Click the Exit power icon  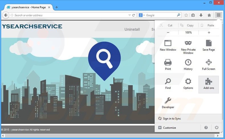click(x=216, y=128)
